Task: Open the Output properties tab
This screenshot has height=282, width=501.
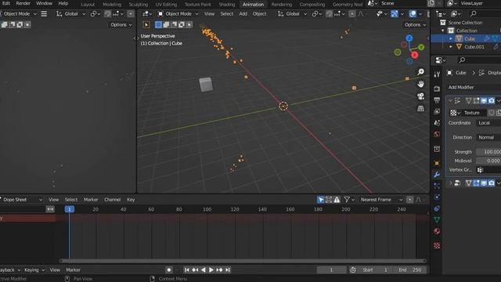Action: click(x=437, y=100)
